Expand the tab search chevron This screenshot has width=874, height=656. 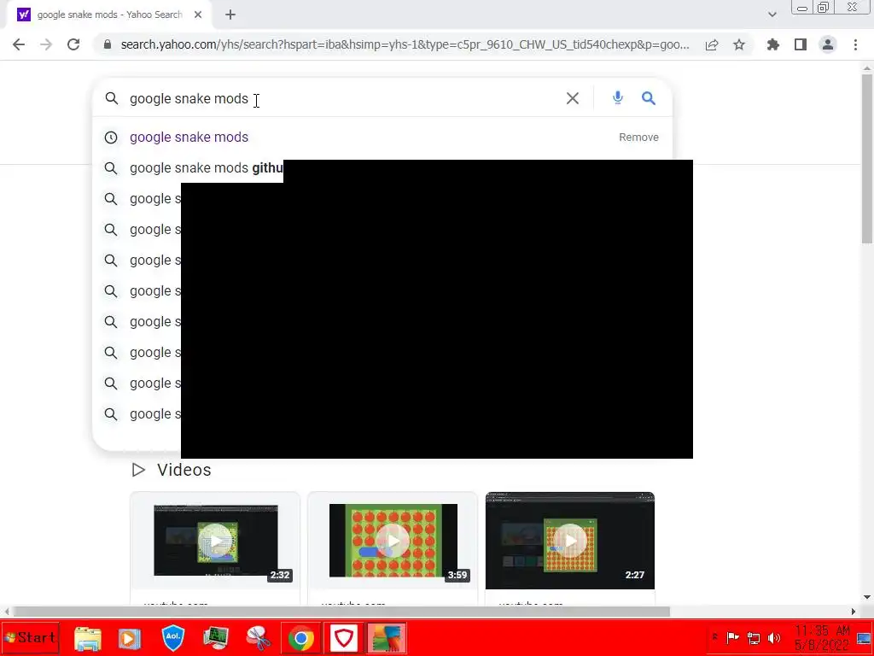click(x=772, y=15)
